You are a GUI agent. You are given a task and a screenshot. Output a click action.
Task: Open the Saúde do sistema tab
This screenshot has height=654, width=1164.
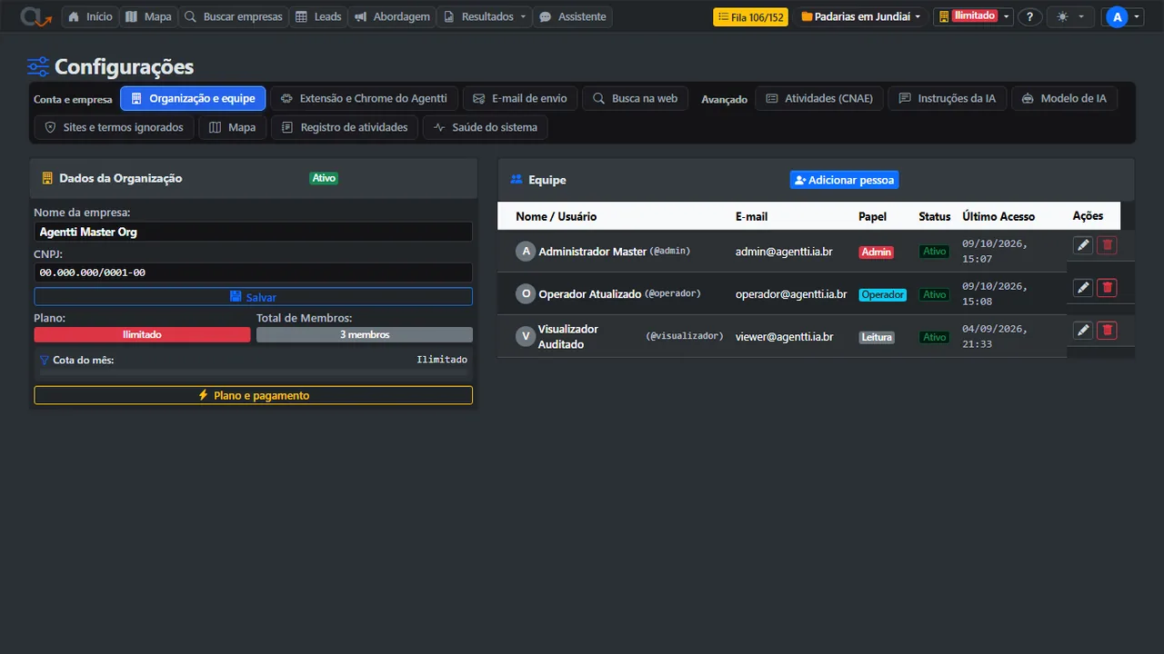click(486, 127)
